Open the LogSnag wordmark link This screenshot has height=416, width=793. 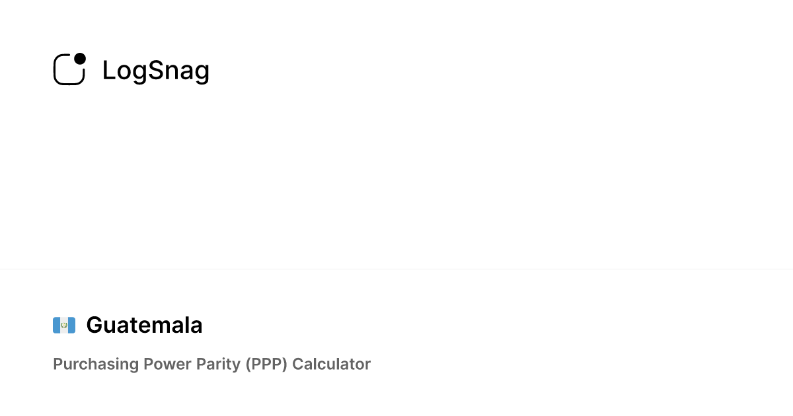coord(155,71)
